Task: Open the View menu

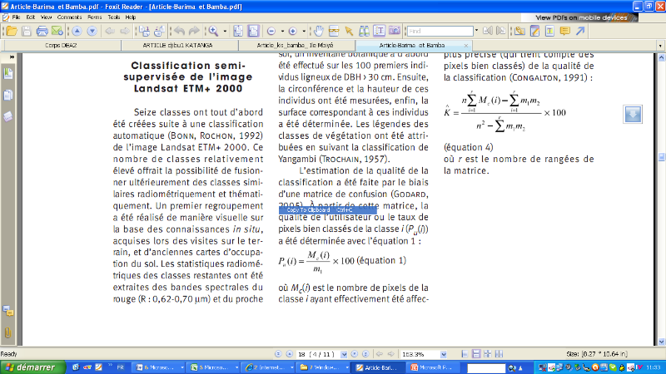Action: pyautogui.click(x=46, y=17)
